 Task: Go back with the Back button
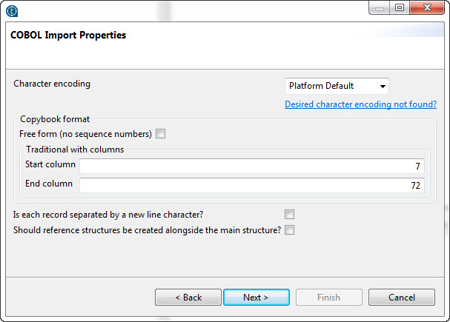(188, 297)
